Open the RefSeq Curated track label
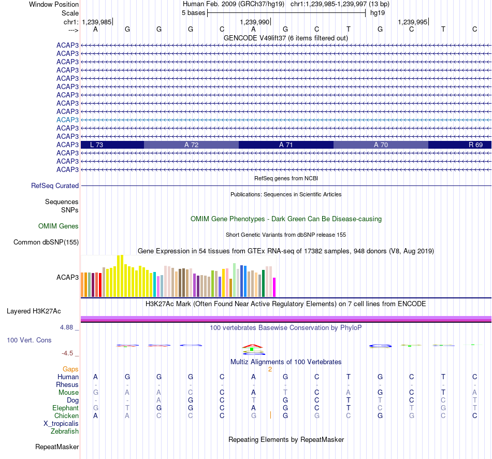492x459 pixels. coord(55,185)
